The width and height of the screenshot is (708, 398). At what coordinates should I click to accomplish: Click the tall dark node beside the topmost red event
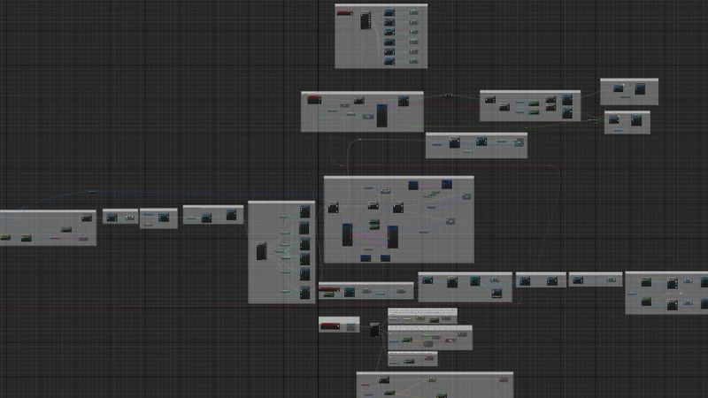coord(364,20)
